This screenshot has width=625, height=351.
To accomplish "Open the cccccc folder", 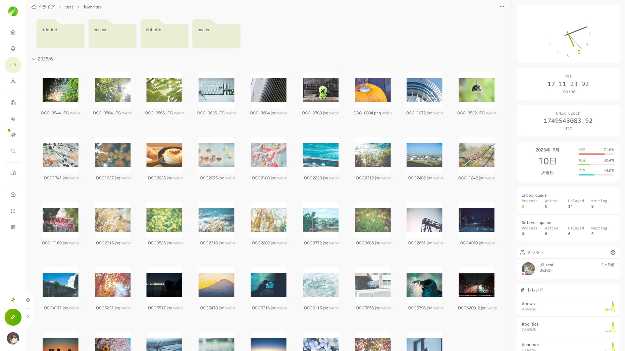I will point(113,34).
